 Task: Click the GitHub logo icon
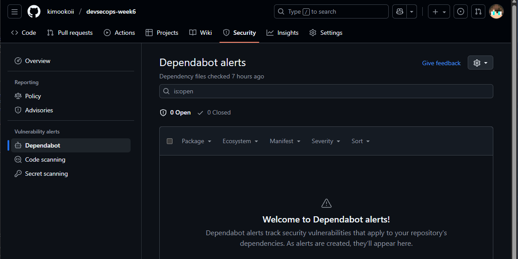click(34, 11)
